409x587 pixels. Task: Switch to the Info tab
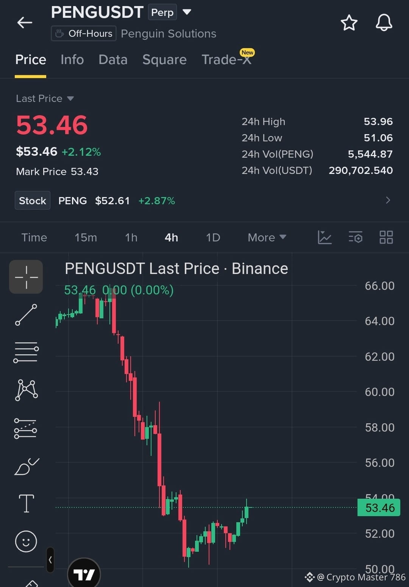[72, 60]
